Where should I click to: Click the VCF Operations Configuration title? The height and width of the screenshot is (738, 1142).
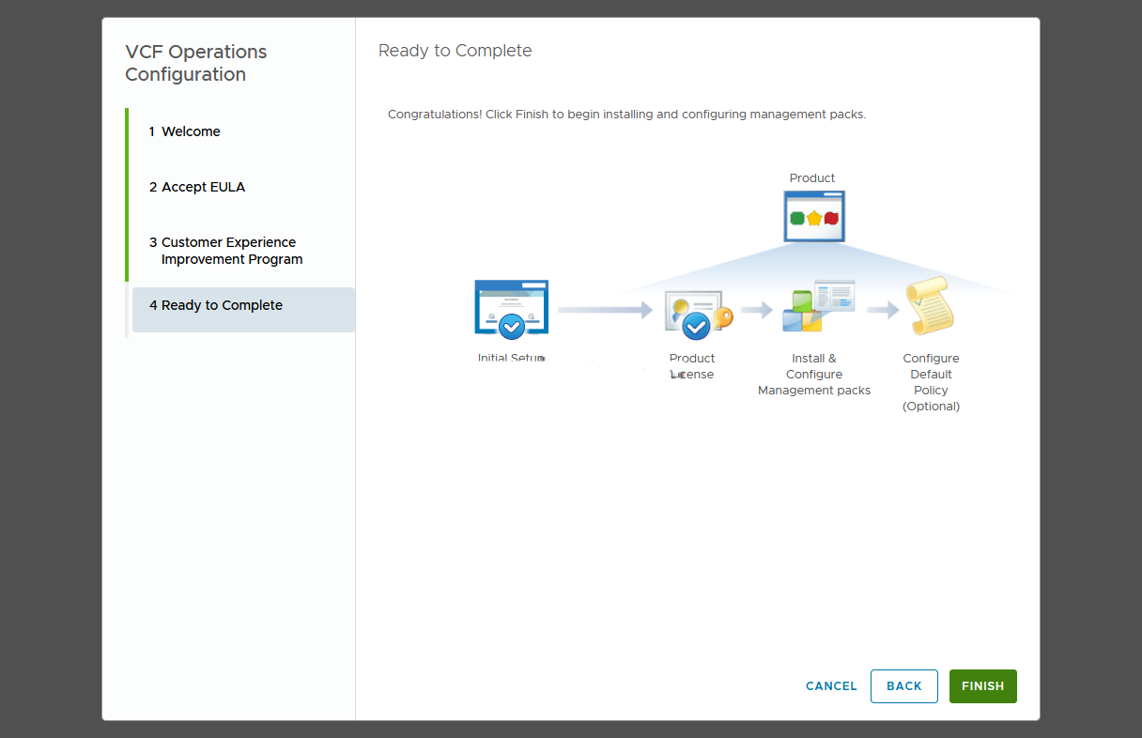click(196, 63)
